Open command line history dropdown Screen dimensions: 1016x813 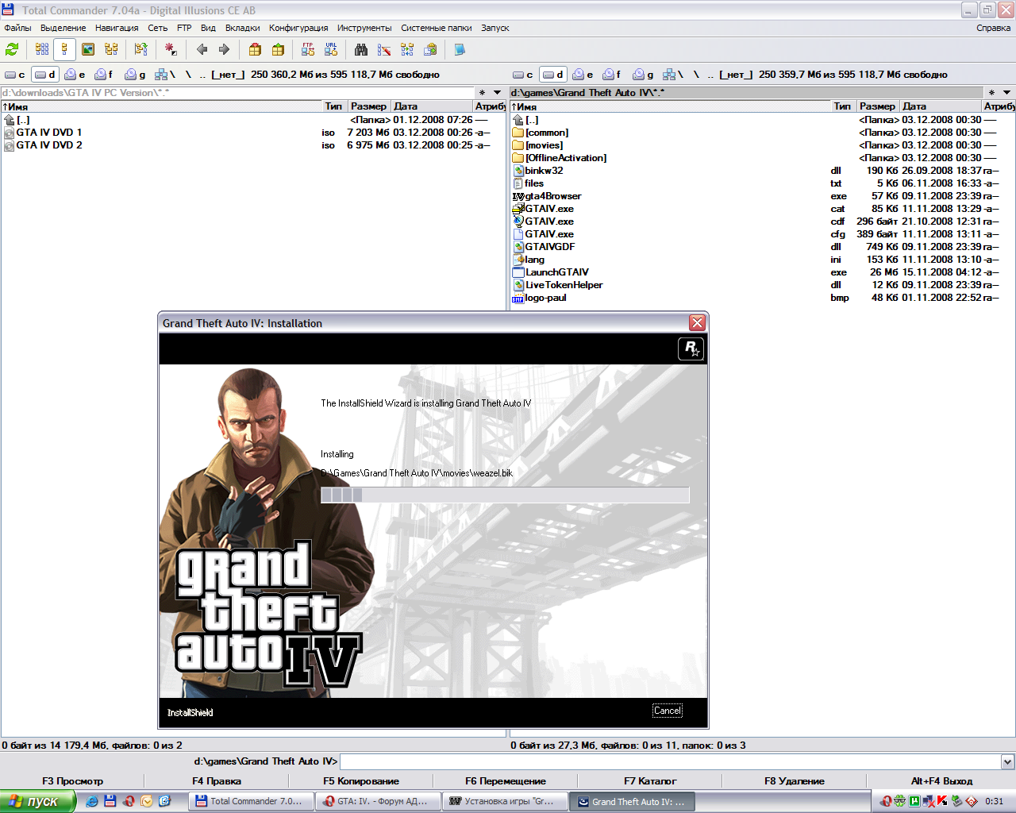(x=1007, y=761)
